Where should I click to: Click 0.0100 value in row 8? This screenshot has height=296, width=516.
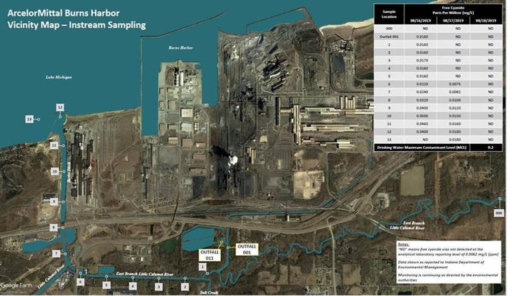[x=455, y=100]
